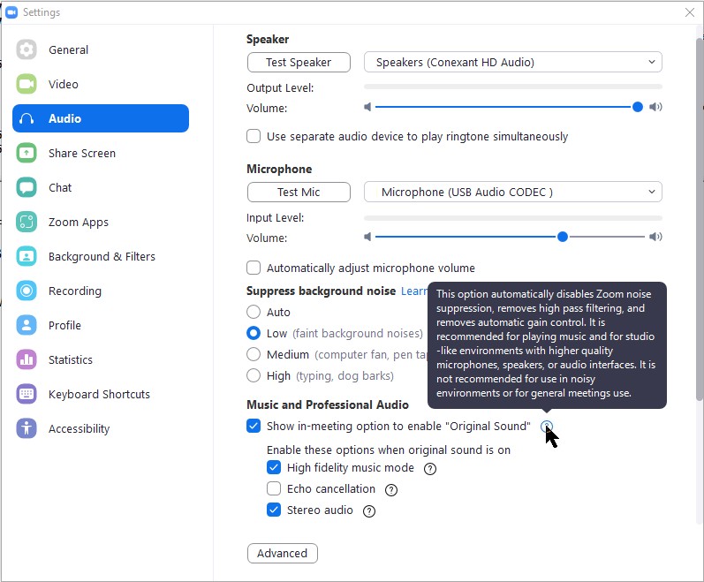704x582 pixels.
Task: Open Advanced audio settings
Action: [283, 553]
